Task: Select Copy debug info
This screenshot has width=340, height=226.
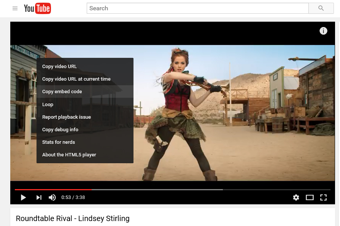Action: coord(85,129)
